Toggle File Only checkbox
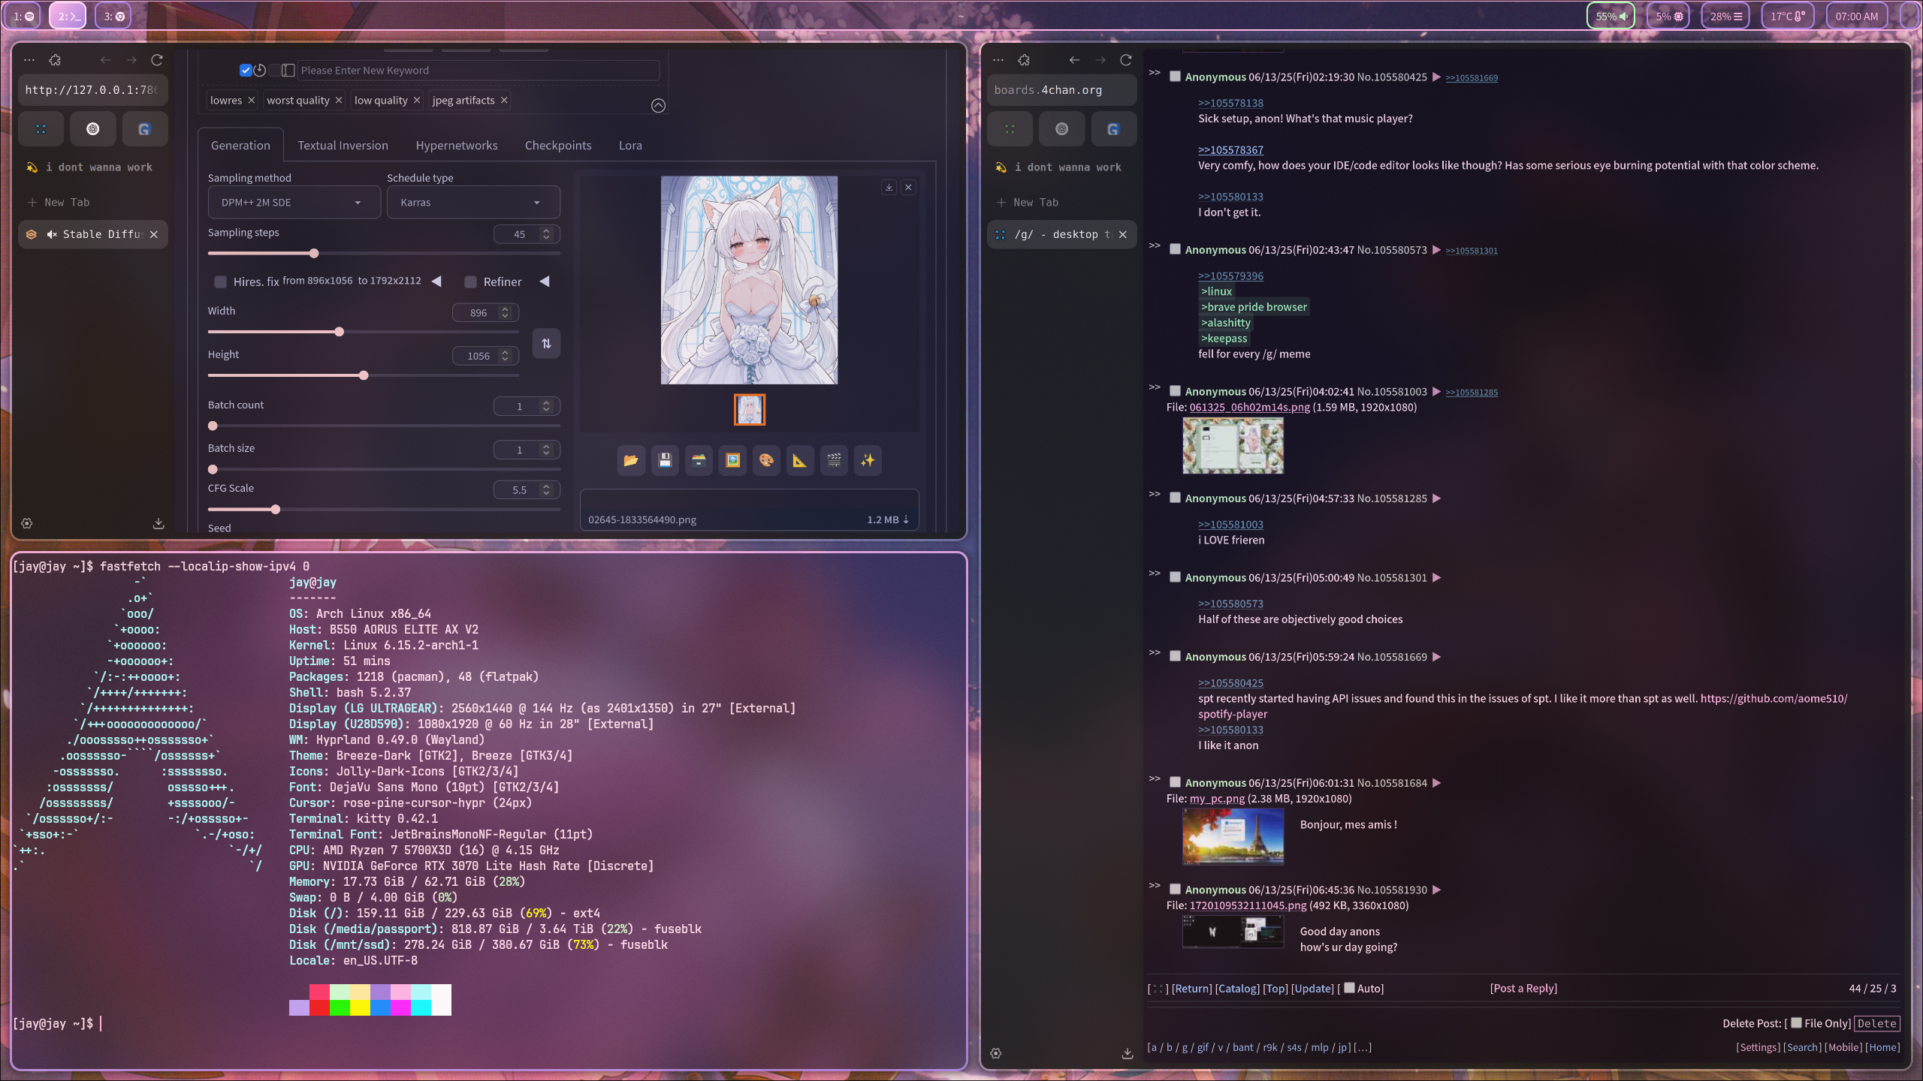Viewport: 1923px width, 1081px height. tap(1796, 1022)
